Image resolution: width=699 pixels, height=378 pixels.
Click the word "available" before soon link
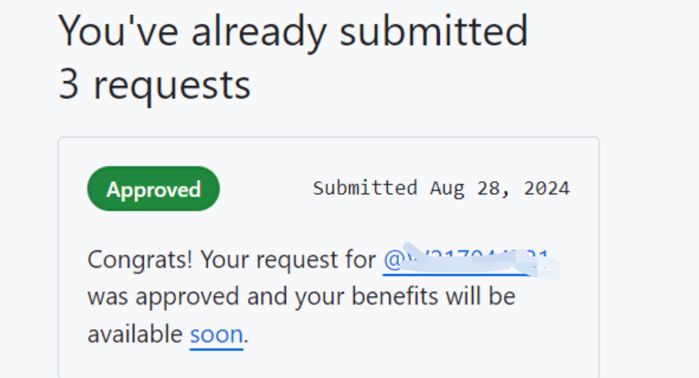[x=135, y=335]
